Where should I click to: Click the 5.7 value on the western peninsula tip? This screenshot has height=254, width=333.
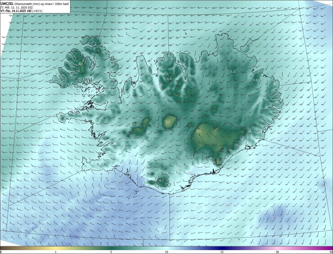[63, 118]
